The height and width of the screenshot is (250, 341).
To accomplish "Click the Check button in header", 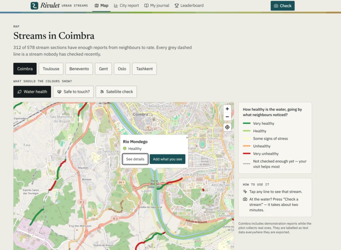I will point(282,6).
